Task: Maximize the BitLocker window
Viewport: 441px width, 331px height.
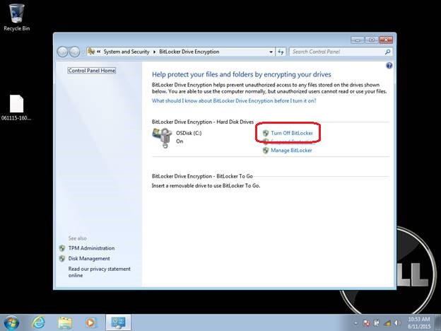Action: pos(372,40)
